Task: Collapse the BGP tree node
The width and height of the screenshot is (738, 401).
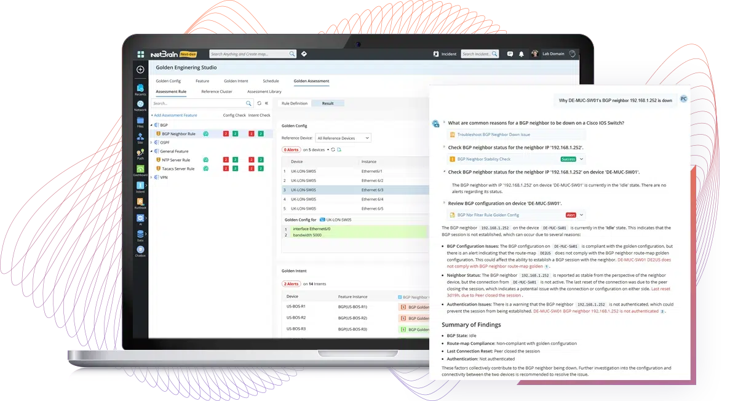Action: click(152, 125)
